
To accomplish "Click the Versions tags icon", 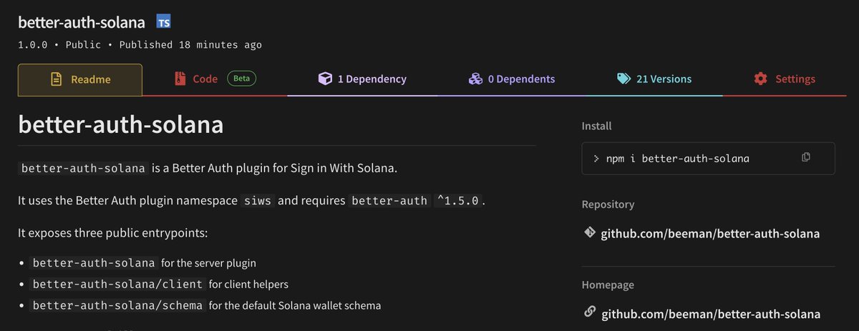I will (x=623, y=79).
